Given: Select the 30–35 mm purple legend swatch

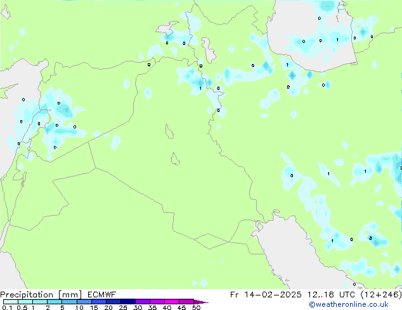Looking at the screenshot, I should [x=143, y=302].
